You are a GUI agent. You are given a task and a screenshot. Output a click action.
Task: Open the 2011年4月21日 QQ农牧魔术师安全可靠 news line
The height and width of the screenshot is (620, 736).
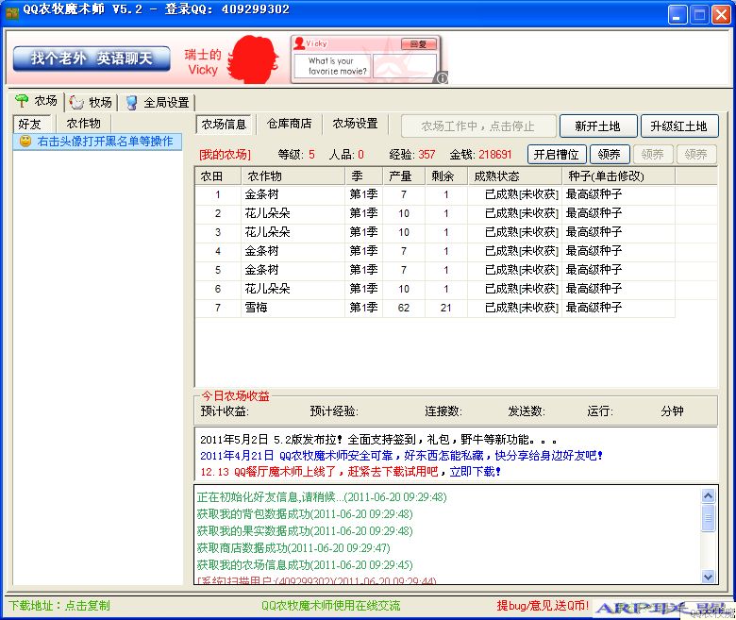pyautogui.click(x=401, y=455)
